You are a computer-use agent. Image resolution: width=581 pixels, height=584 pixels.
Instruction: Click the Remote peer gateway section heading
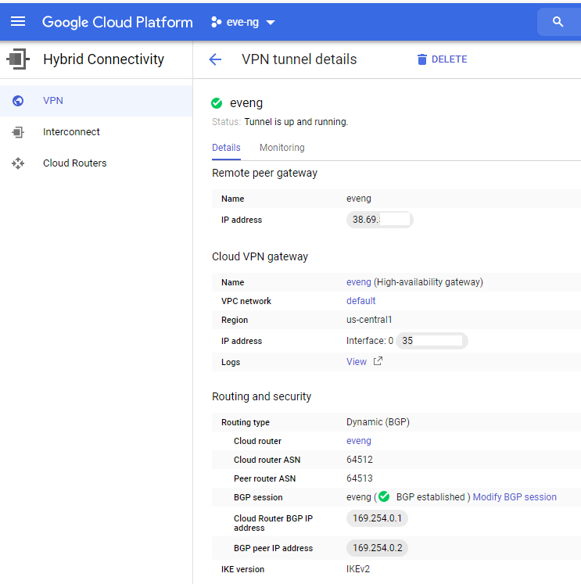tap(264, 174)
